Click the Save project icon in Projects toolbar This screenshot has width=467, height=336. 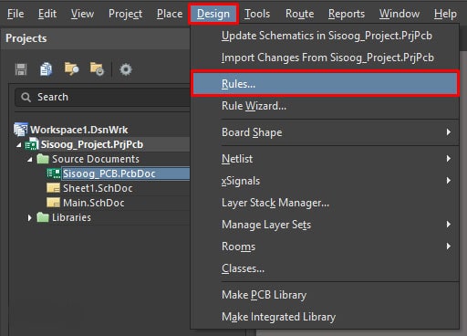[x=21, y=69]
